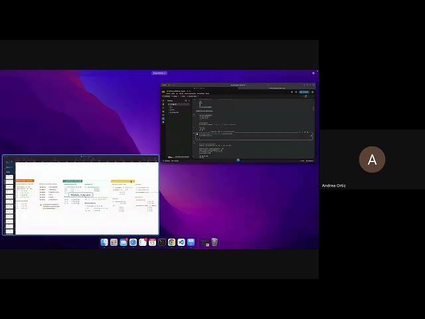425x319 pixels.
Task: Open Variables panel at Colab bottom bar
Action: [167, 161]
